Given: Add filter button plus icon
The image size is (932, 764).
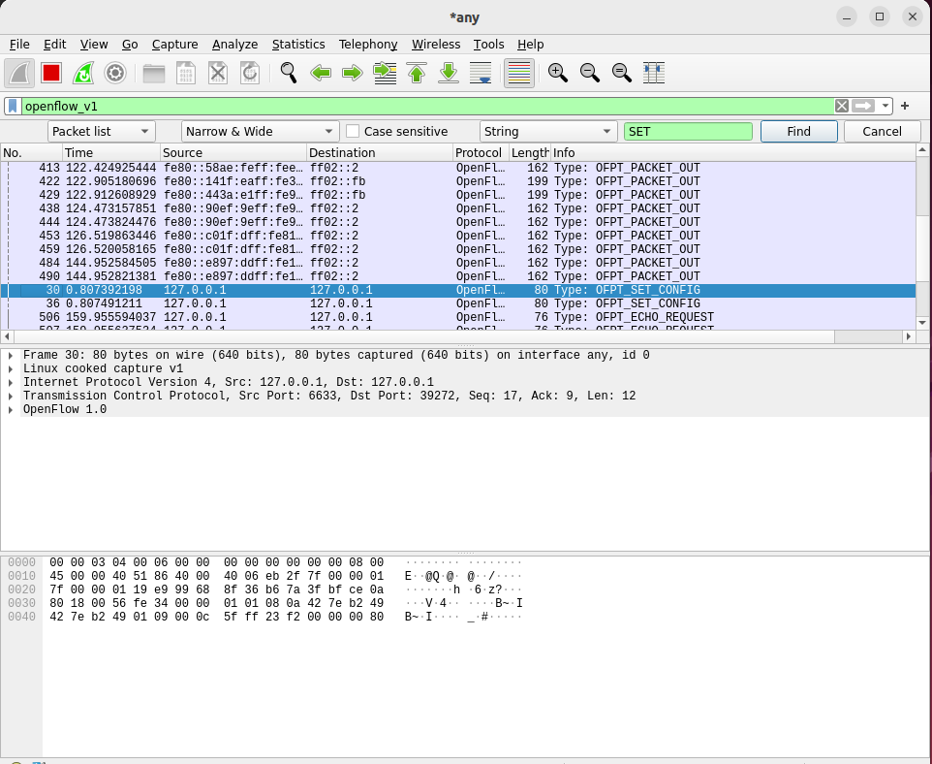Looking at the screenshot, I should tap(905, 106).
